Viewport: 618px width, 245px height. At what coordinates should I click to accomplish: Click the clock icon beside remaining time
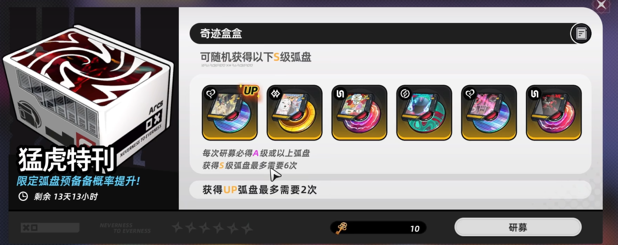(x=23, y=196)
